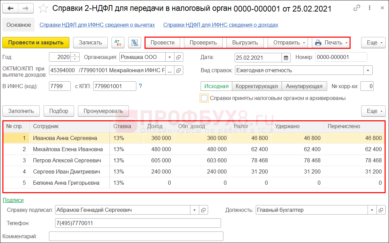Open calendar picker for Дата field
Screen dimensions: 389x243
pyautogui.click(x=286, y=57)
